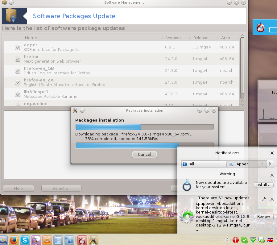Click the apper version 0.8.1 cell
The image size is (277, 245).
[170, 47]
